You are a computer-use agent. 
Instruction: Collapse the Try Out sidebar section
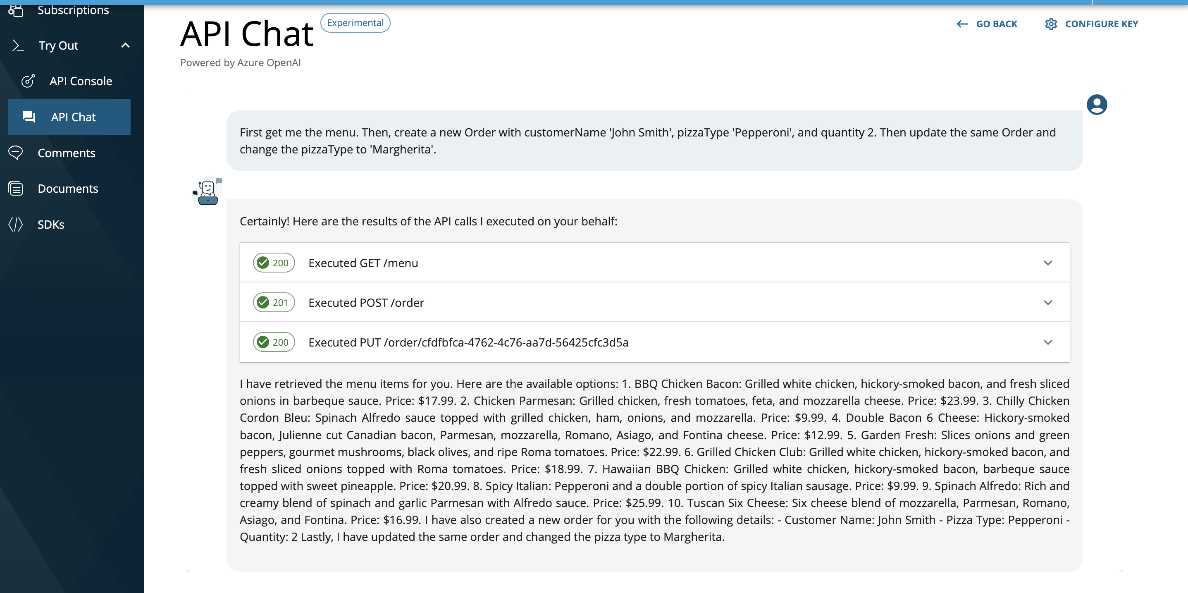tap(125, 45)
